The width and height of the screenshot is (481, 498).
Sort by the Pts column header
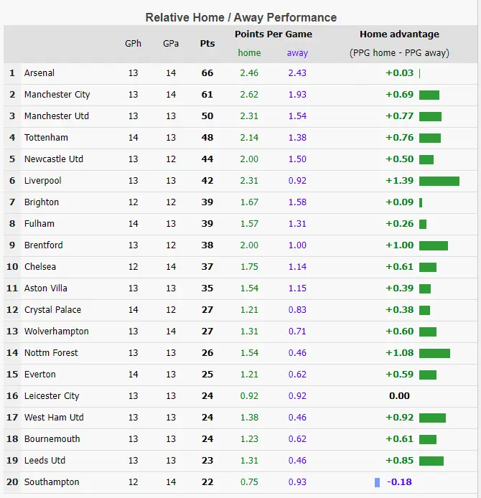(x=207, y=44)
